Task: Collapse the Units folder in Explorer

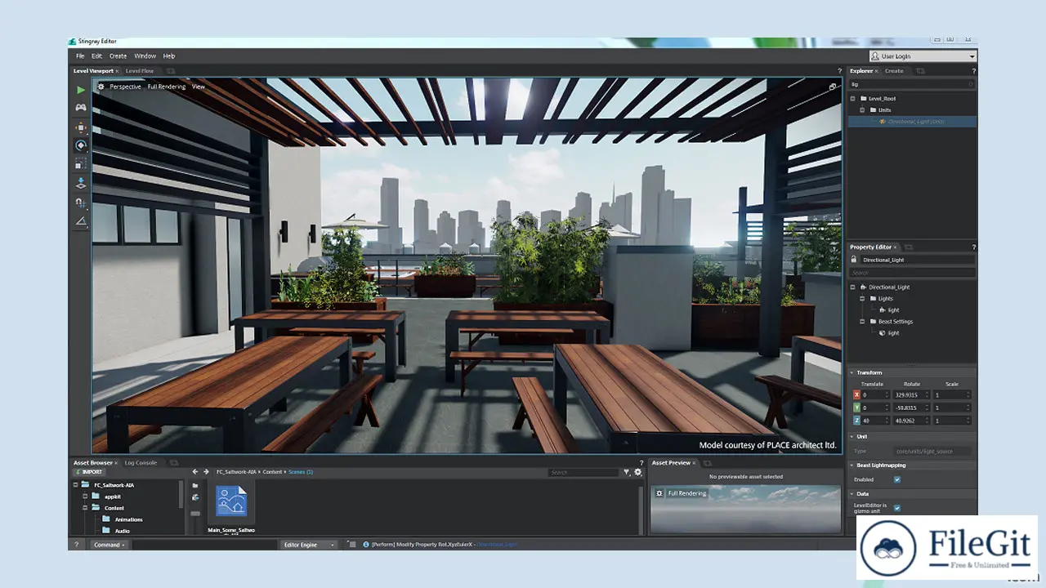Action: tap(862, 110)
